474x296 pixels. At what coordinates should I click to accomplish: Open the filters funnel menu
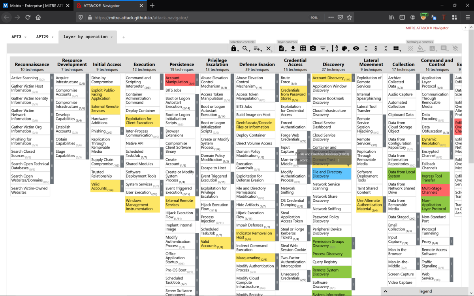tap(323, 49)
